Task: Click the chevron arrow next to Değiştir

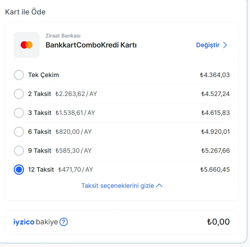Action: point(225,45)
